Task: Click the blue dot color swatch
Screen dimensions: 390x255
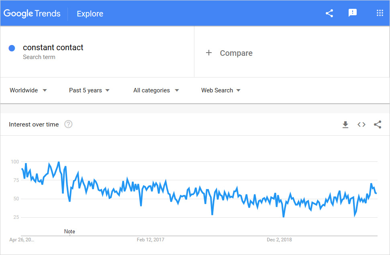Action: tap(12, 48)
